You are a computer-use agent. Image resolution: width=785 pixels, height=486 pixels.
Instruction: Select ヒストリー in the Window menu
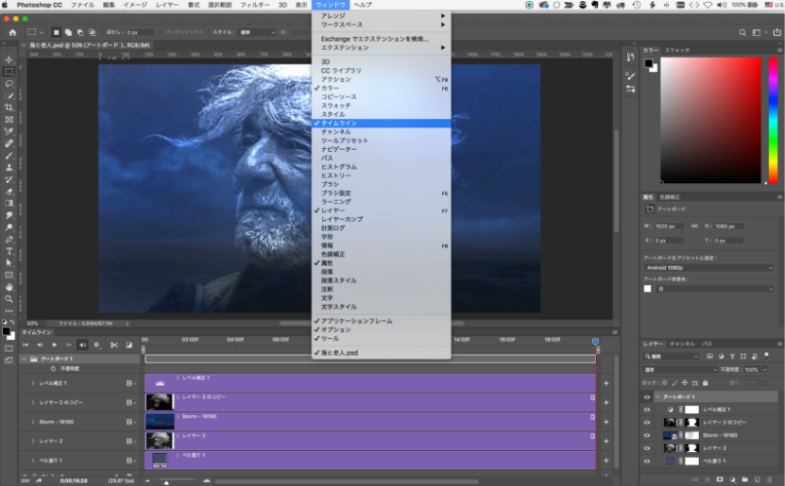336,176
